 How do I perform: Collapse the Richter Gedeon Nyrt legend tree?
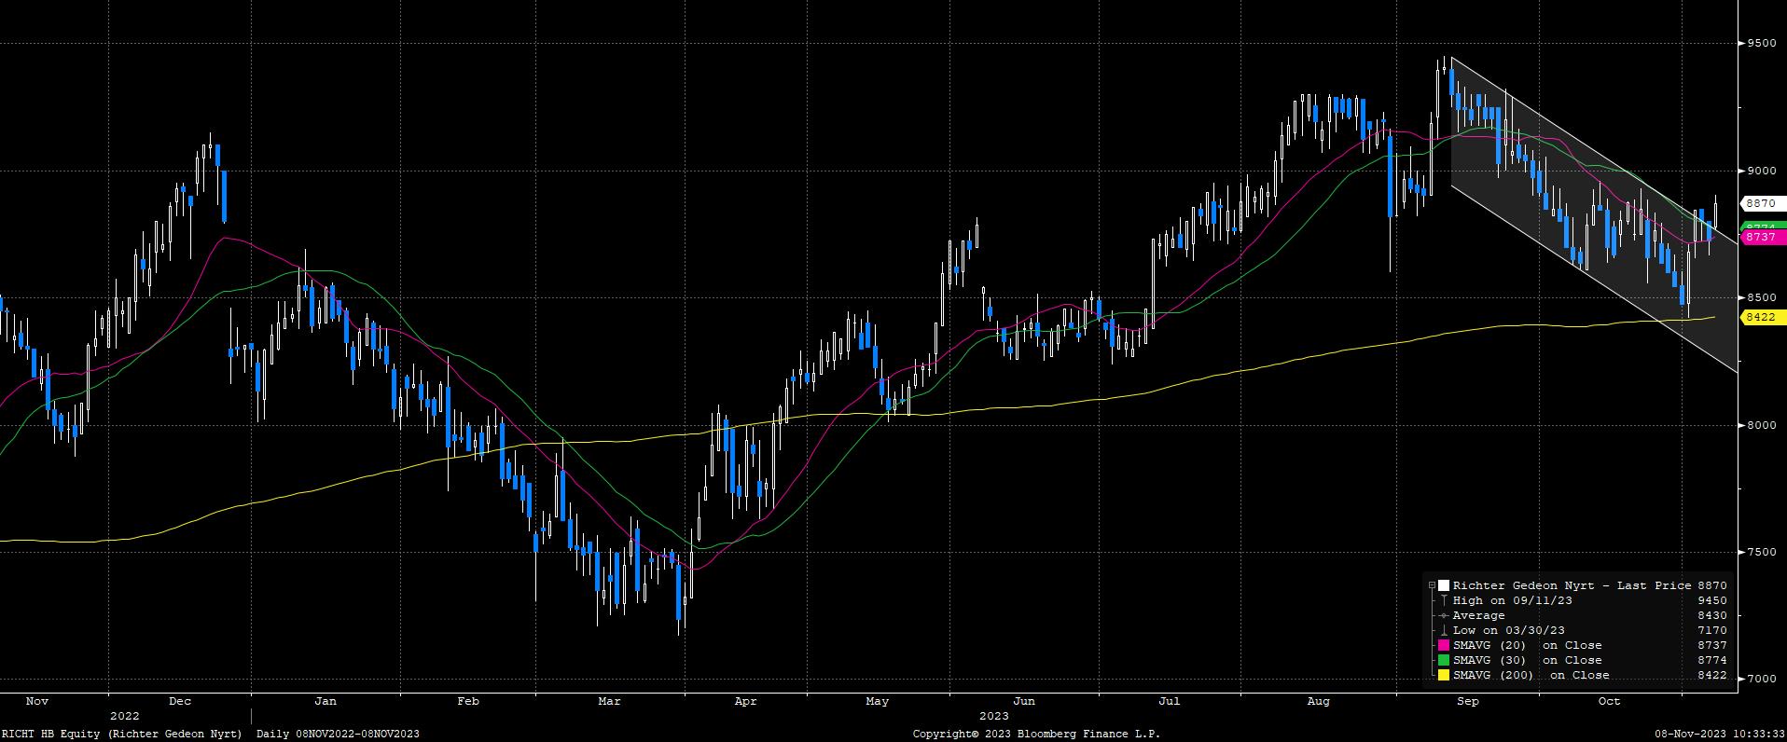[x=1432, y=585]
